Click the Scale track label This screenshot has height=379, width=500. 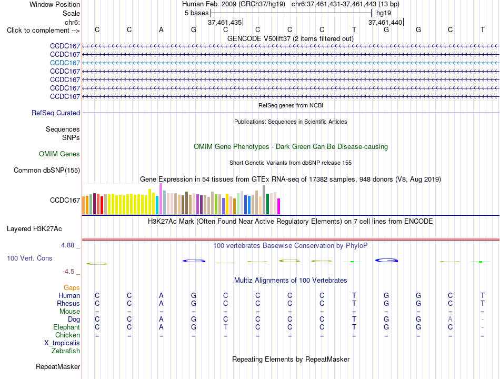tap(71, 13)
